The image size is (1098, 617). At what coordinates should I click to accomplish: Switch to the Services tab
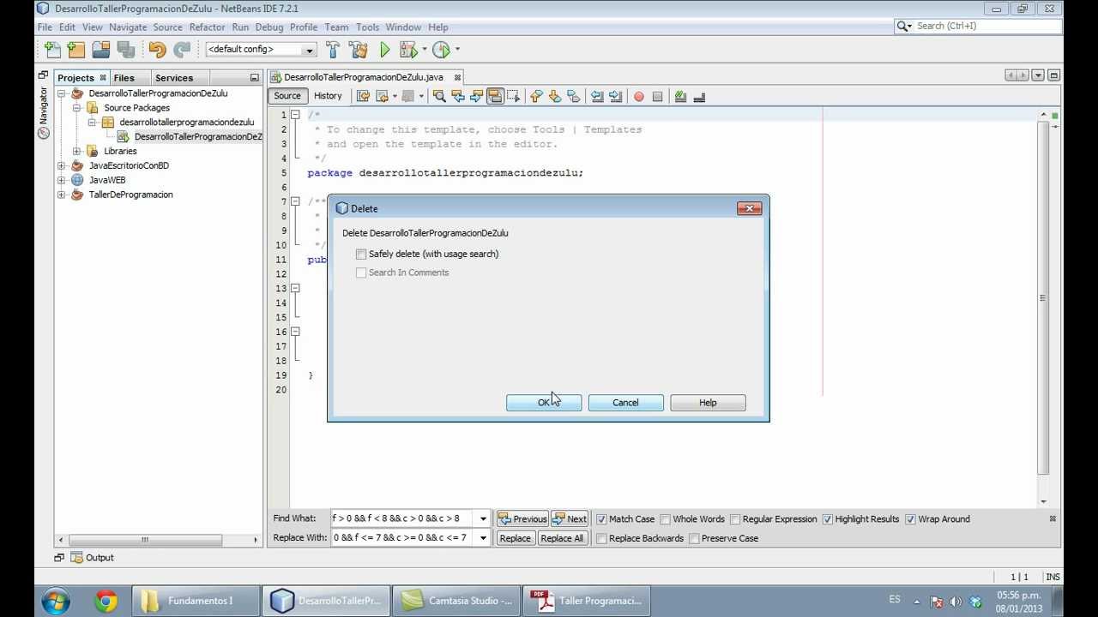(174, 78)
